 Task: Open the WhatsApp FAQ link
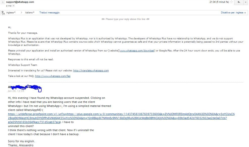pyautogui.click(x=53, y=76)
